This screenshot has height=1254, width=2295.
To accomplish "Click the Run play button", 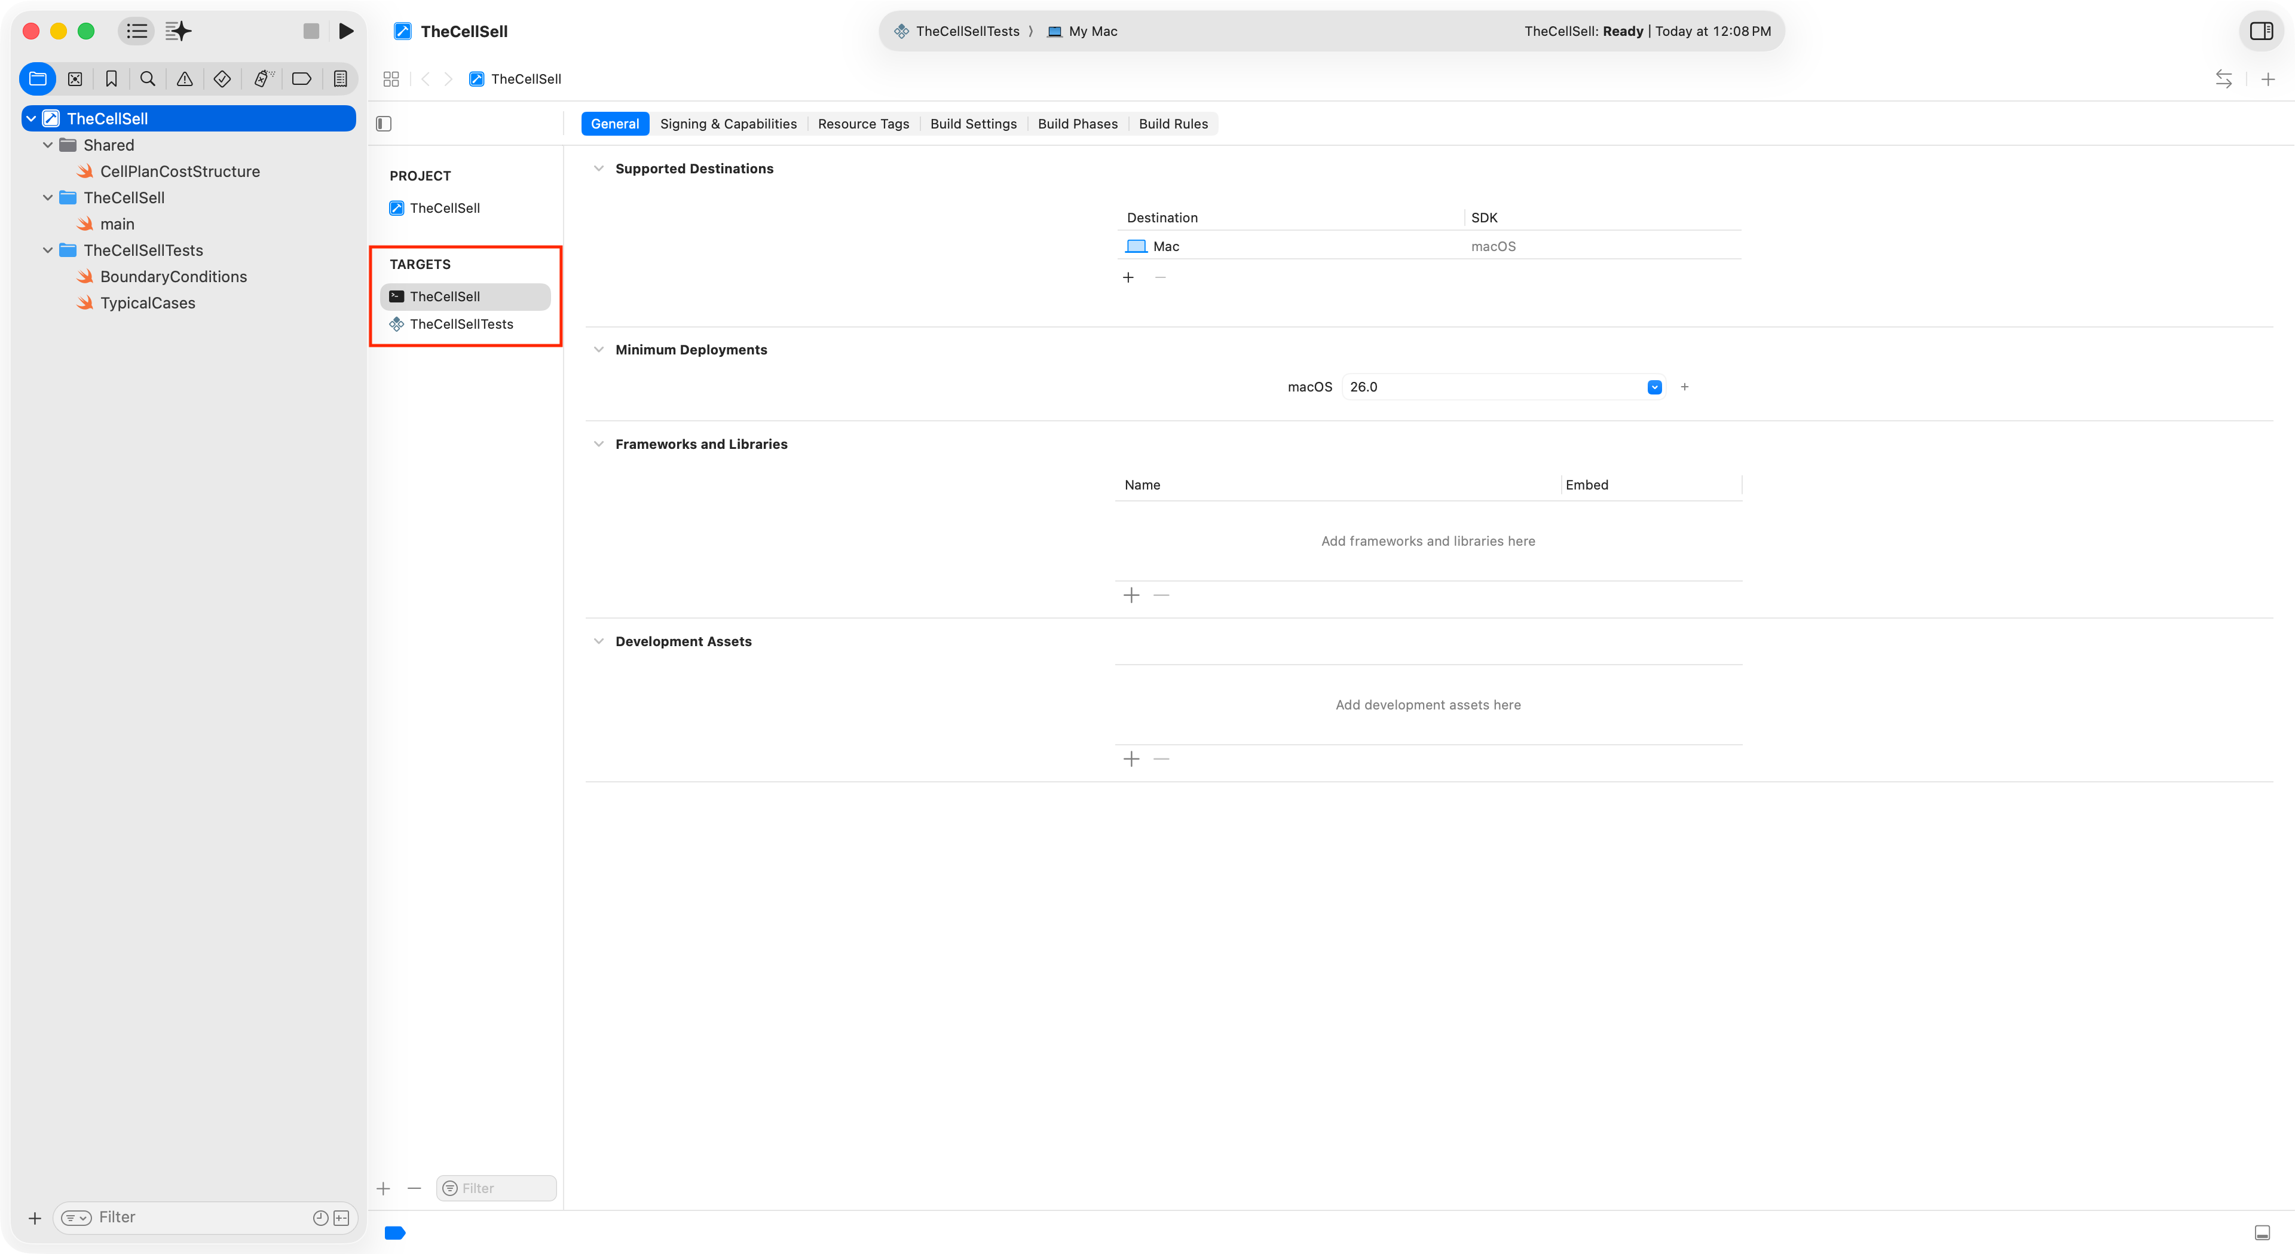I will (345, 31).
